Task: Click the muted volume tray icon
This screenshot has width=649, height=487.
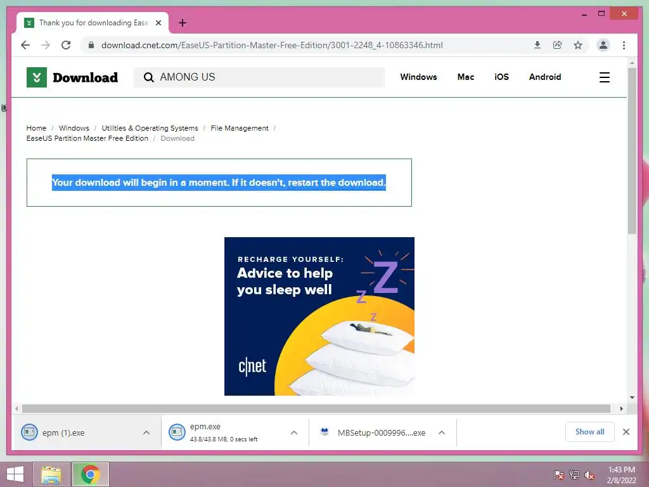Action: [589, 475]
